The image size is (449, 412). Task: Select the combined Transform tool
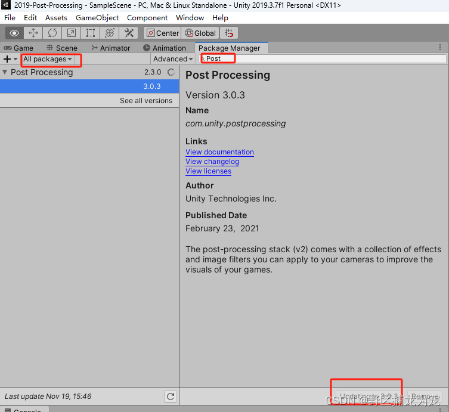click(110, 33)
